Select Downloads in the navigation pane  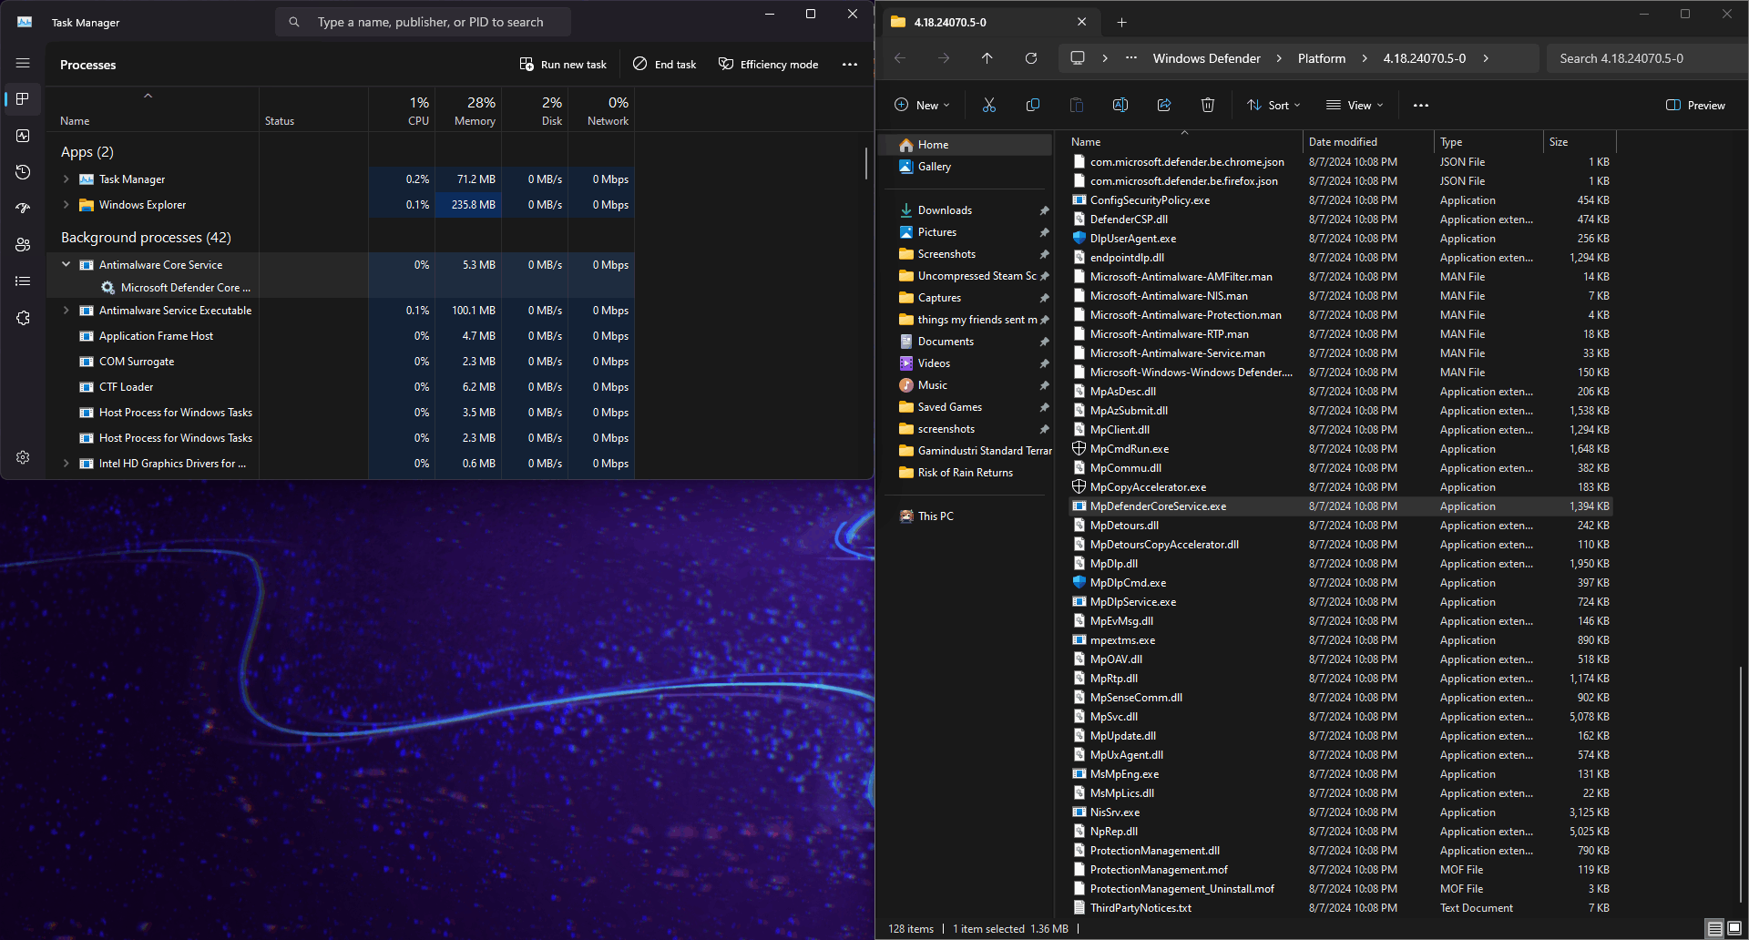pos(945,210)
